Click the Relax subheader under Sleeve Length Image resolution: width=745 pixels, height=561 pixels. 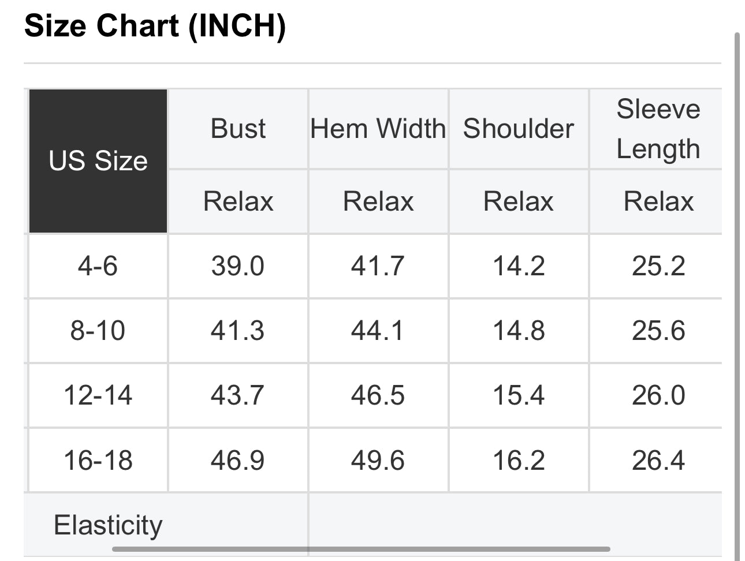pyautogui.click(x=658, y=201)
